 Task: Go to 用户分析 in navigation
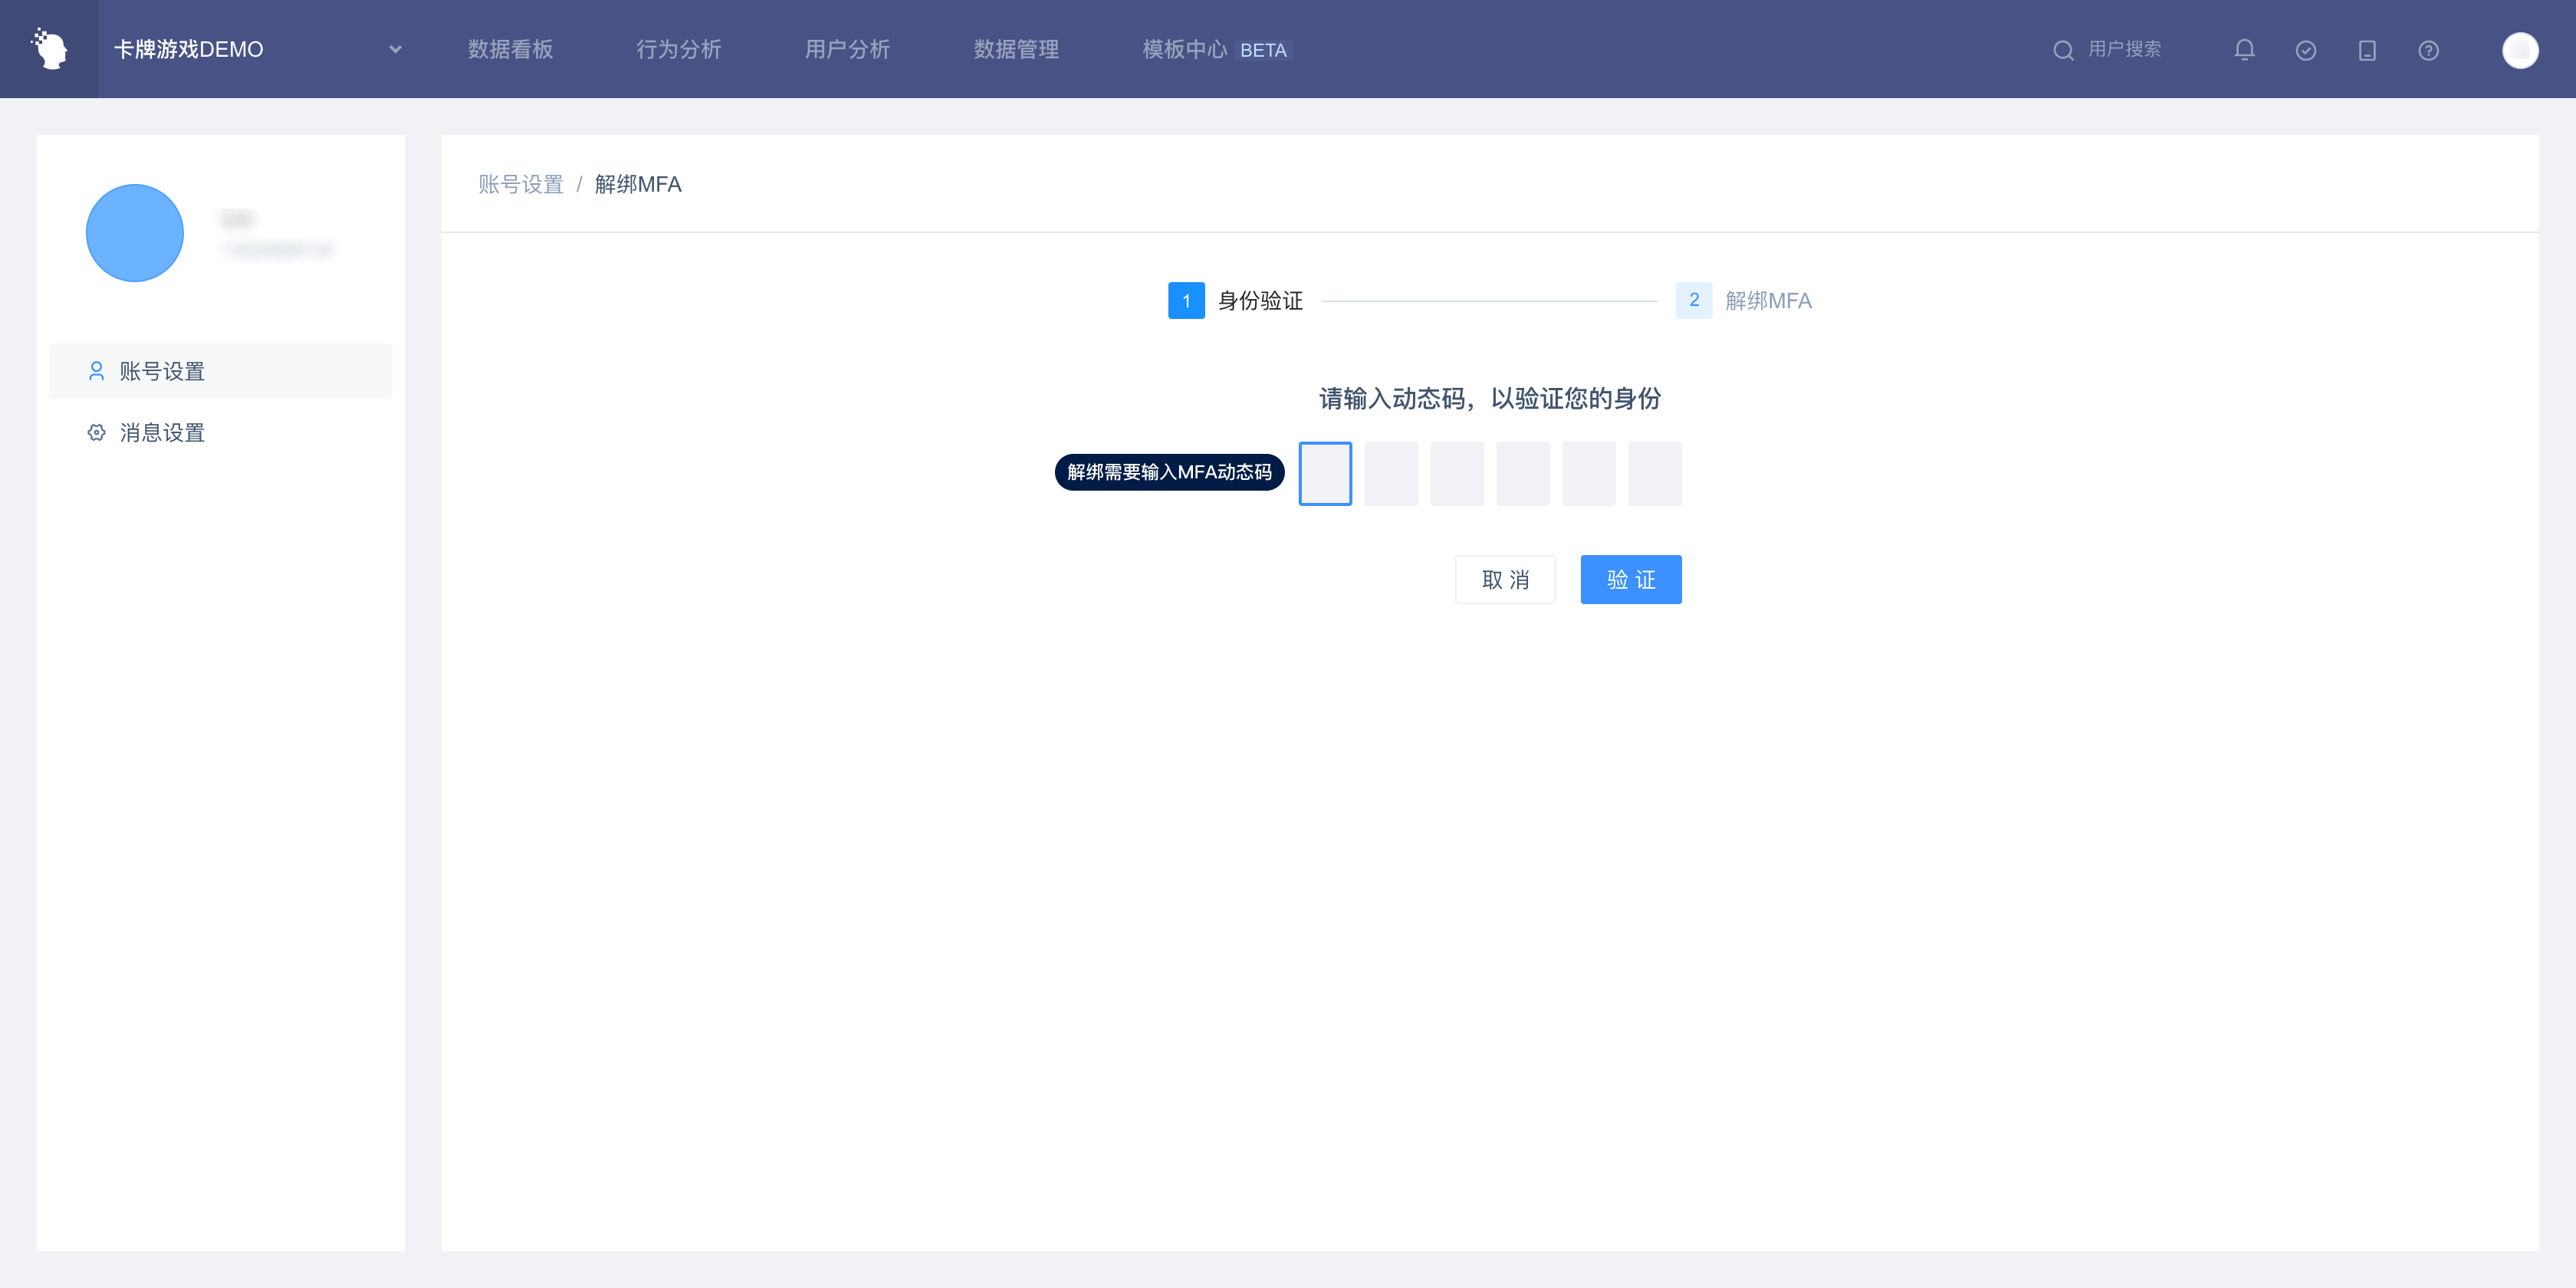pyautogui.click(x=847, y=49)
